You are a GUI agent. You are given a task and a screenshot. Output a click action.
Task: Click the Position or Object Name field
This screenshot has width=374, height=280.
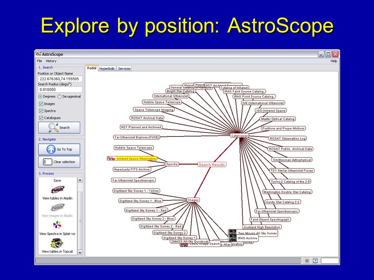click(60, 79)
